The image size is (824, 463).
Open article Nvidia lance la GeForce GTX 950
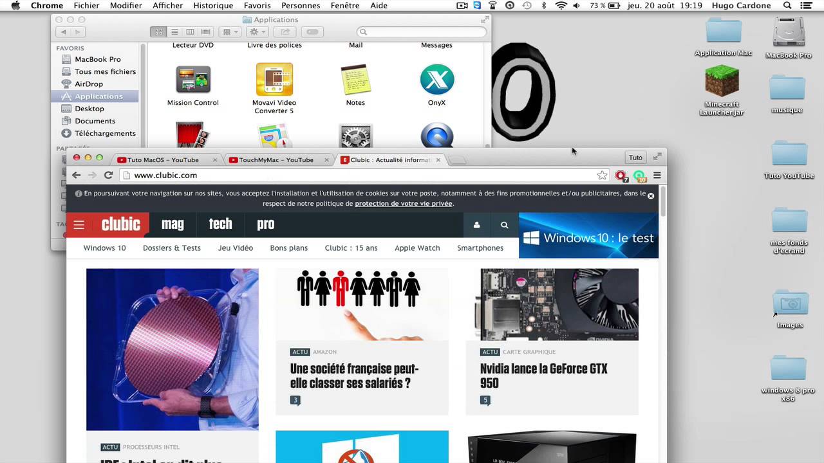(x=544, y=376)
